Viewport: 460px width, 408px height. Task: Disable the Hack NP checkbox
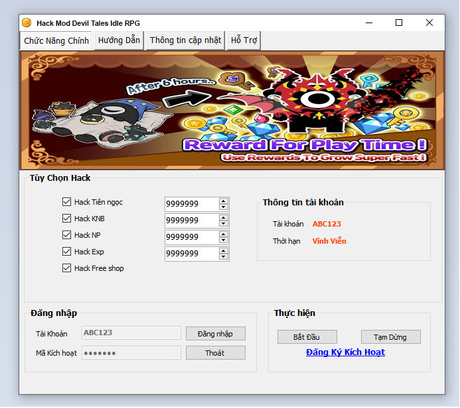point(66,234)
